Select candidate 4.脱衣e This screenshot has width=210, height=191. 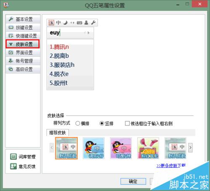(59, 74)
